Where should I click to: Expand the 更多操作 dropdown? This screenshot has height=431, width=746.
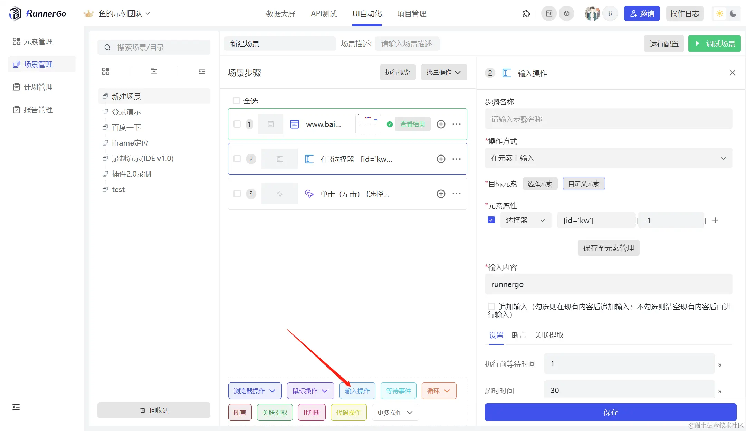pos(395,413)
